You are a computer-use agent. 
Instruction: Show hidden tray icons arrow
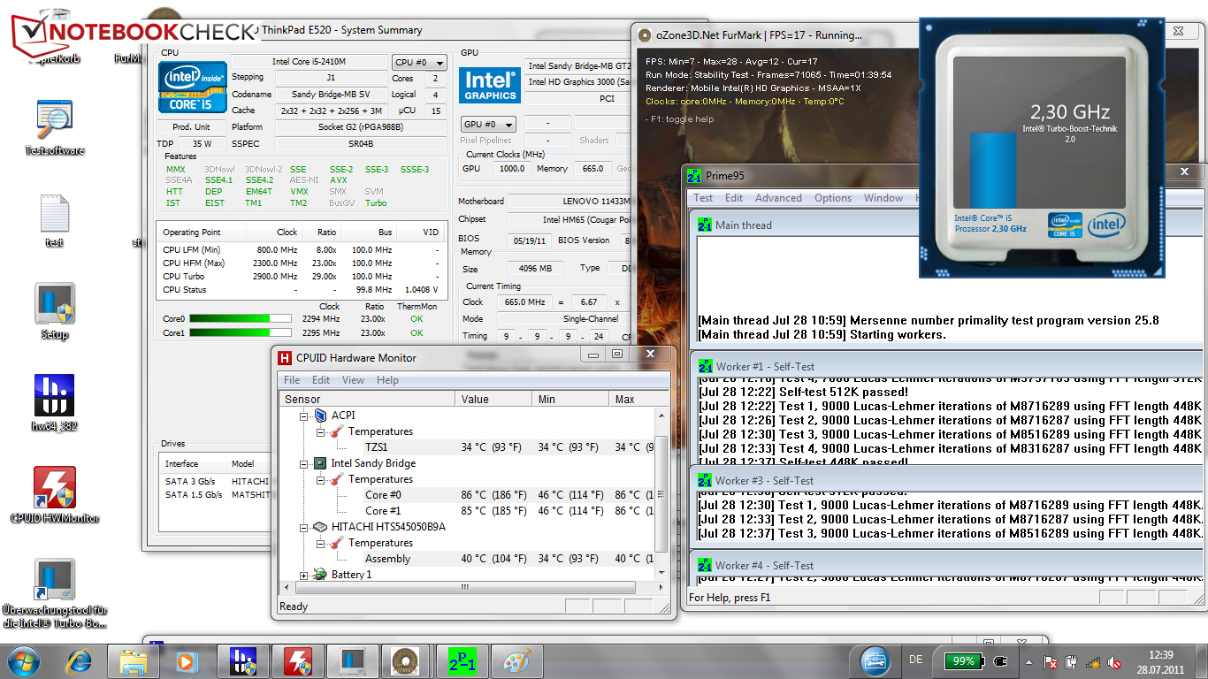point(1028,661)
